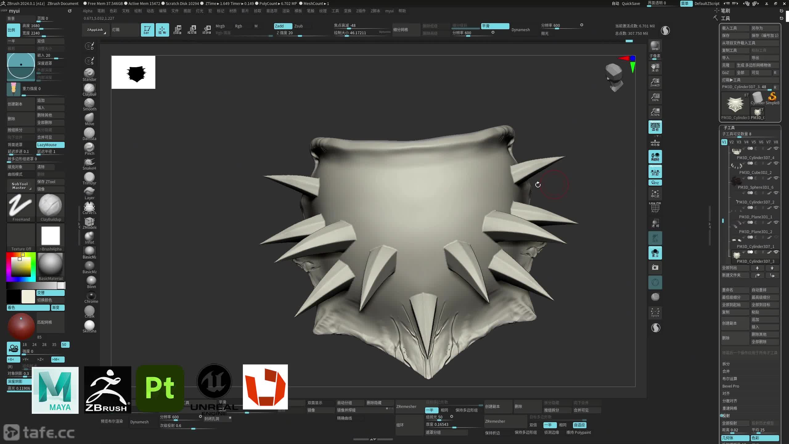Image resolution: width=789 pixels, height=444 pixels.
Task: Open the Maya application icon
Action: [55, 390]
